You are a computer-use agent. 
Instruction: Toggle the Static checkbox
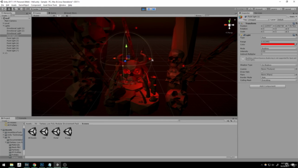tap(288, 17)
